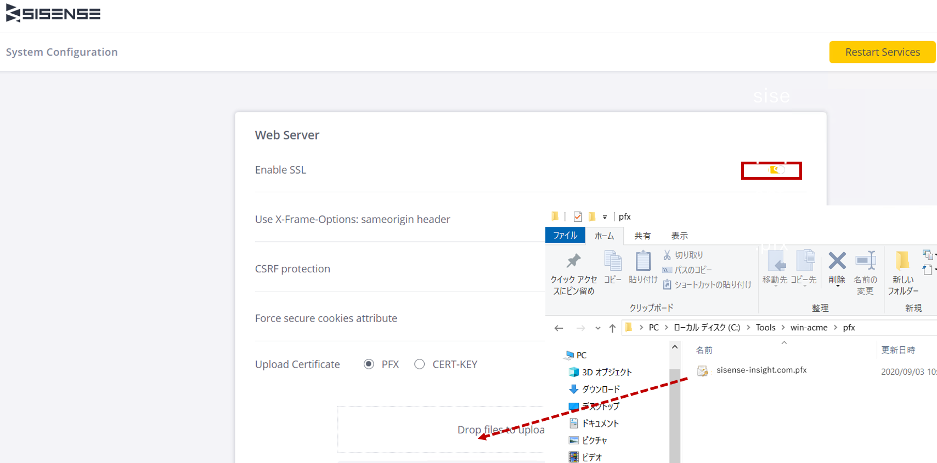Image resolution: width=937 pixels, height=463 pixels.
Task: Open the ファイル ribbon tab
Action: 565,235
